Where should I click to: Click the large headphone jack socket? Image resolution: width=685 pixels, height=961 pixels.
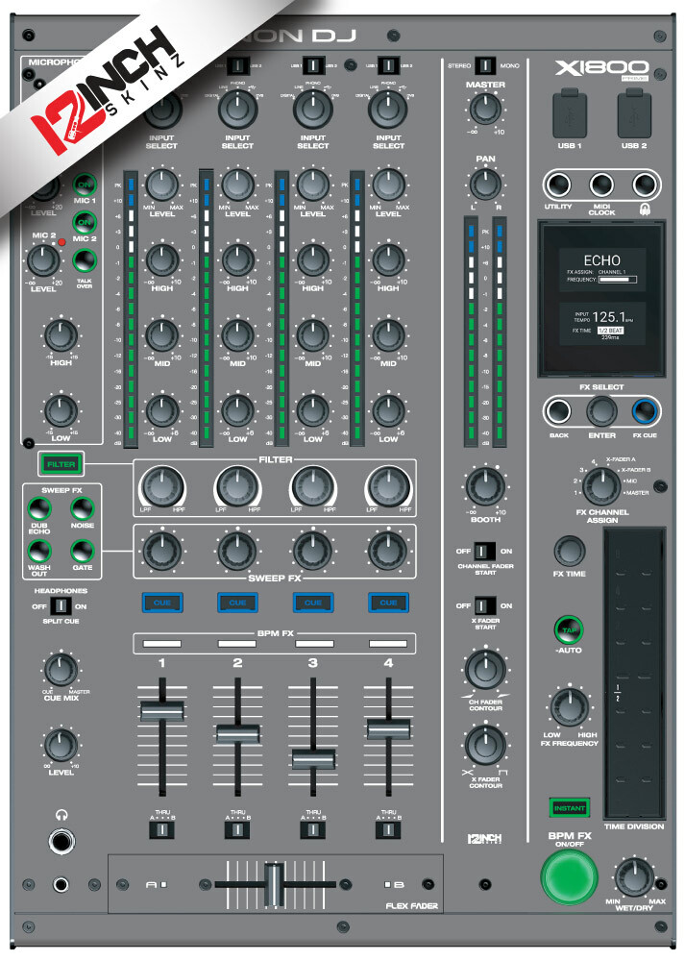pyautogui.click(x=61, y=841)
